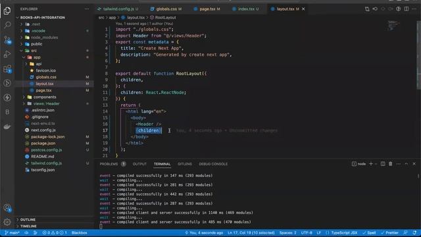The width and height of the screenshot is (421, 237).
Task: Click UTF-8 encoding in status bar
Action: 307,232
